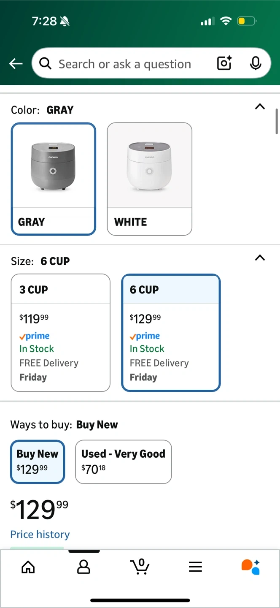
Task: Select the GRAY color option
Action: (54, 179)
